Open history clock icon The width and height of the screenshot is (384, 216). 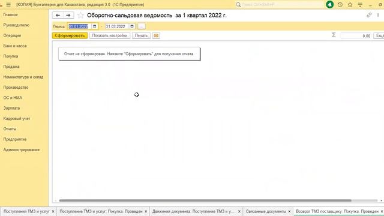340,4
